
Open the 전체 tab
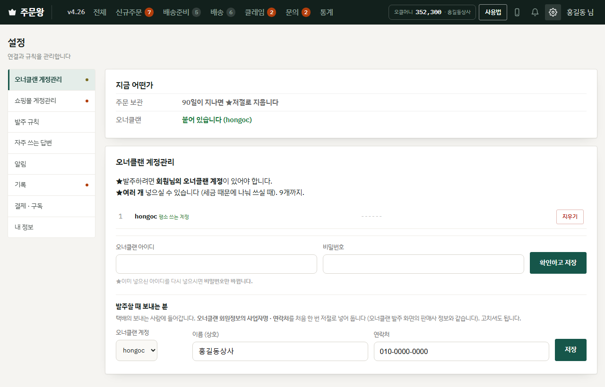tap(100, 12)
